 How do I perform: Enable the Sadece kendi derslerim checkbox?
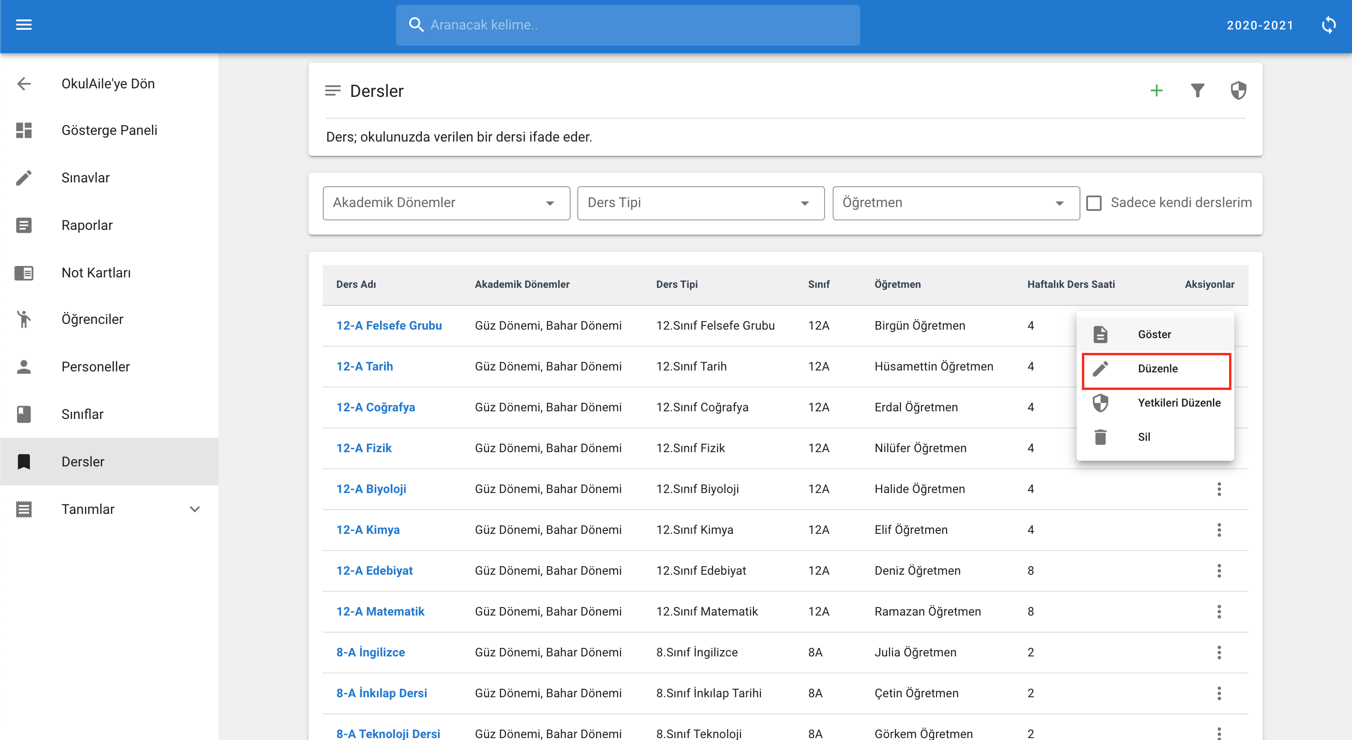[1094, 203]
